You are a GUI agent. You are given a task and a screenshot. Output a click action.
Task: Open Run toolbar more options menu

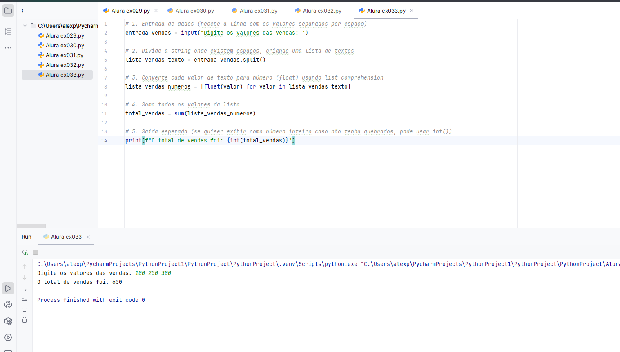[49, 252]
